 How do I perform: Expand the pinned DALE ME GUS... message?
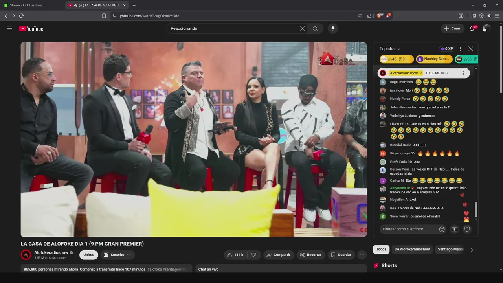pyautogui.click(x=438, y=73)
